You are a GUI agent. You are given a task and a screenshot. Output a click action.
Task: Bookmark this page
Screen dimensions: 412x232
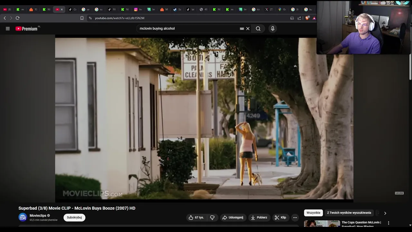(82, 18)
